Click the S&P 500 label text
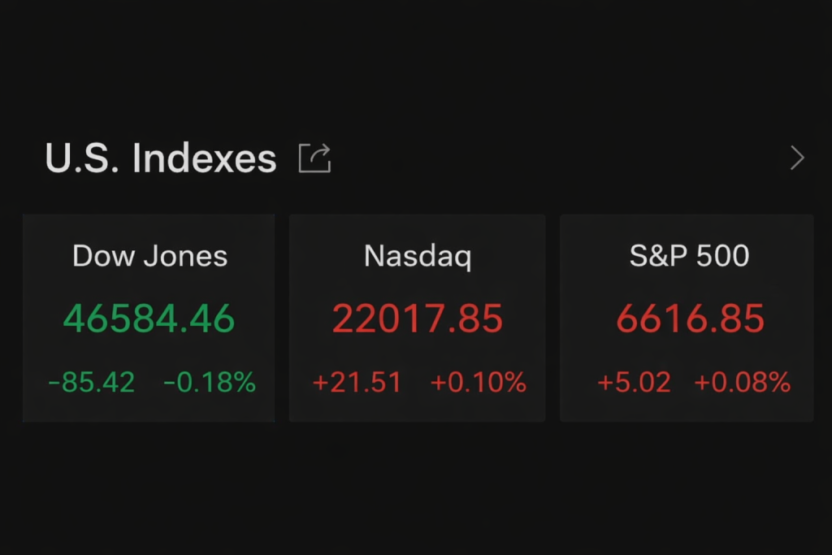The height and width of the screenshot is (555, 832). click(689, 255)
